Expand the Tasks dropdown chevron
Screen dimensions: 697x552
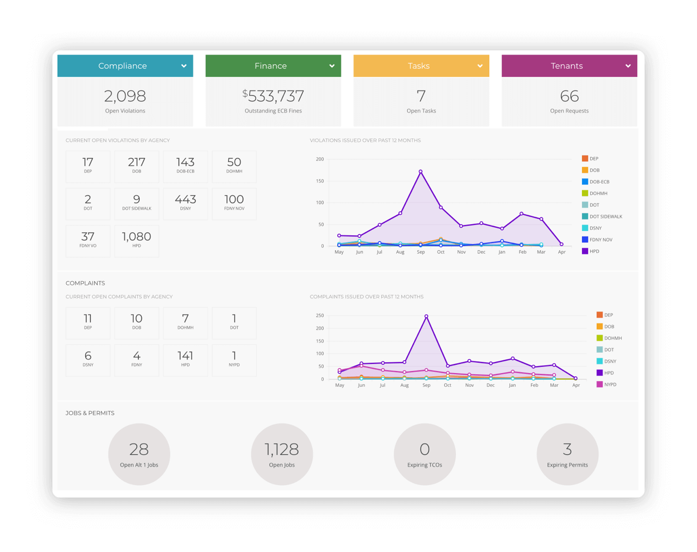(x=480, y=66)
